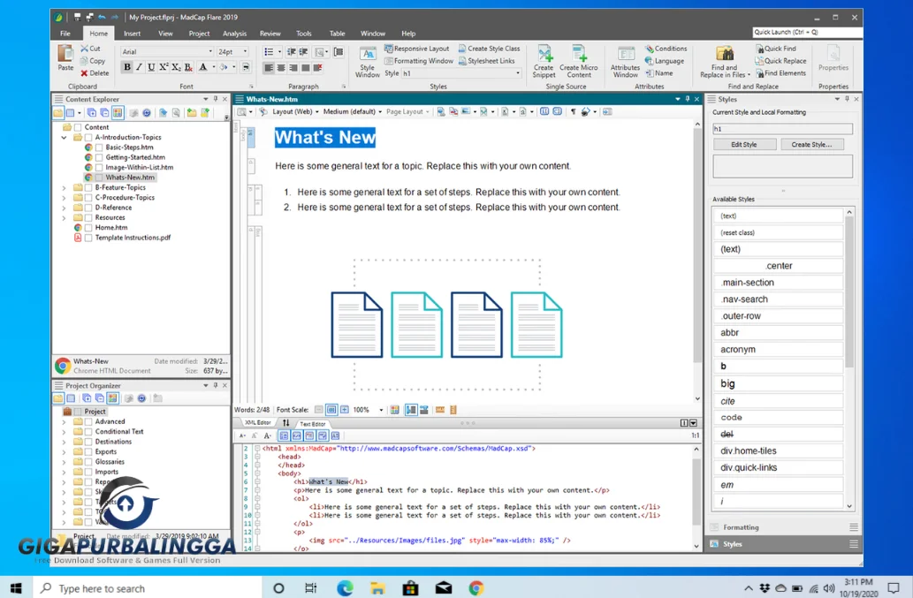Open Chrome from taskbar
This screenshot has height=598, width=913.
[x=476, y=588]
